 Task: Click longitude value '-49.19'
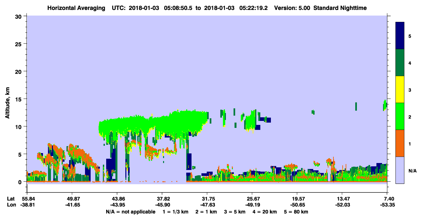tap(252, 205)
